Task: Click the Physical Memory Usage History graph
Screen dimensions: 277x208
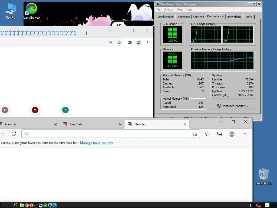Action: pos(222,60)
